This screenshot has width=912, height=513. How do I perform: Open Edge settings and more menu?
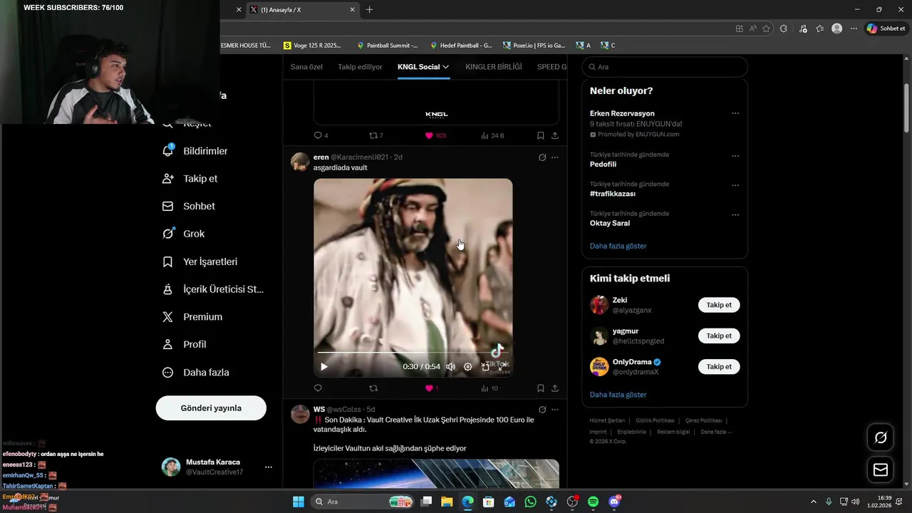click(854, 28)
